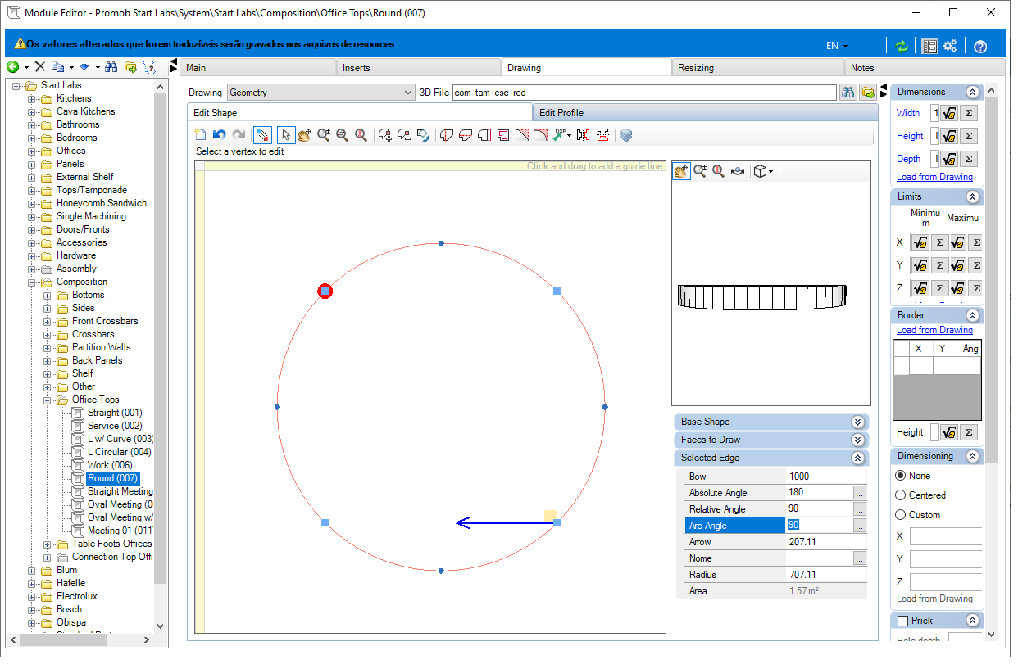Viewport: 1018px width, 664px height.
Task: Click Load from Drawing link under Dimensions
Action: coord(934,177)
